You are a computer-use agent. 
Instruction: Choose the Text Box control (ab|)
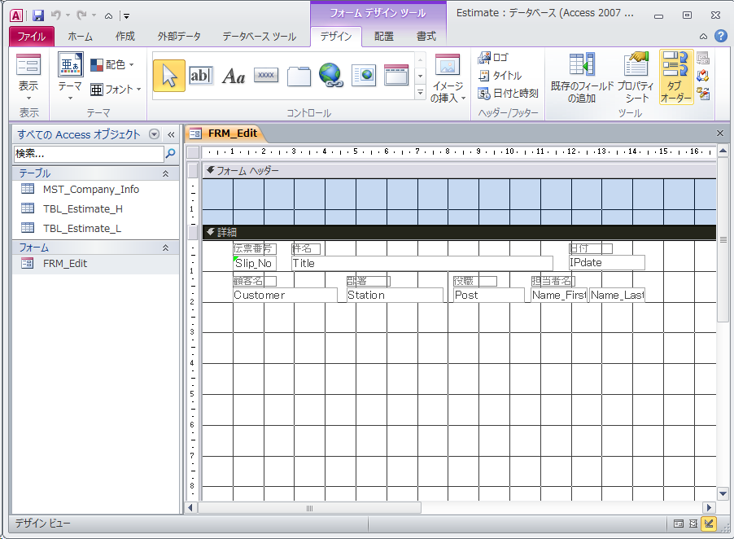click(201, 76)
